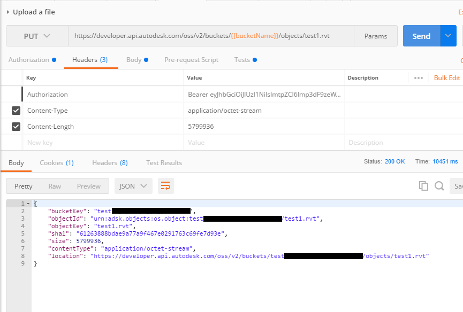Toggle the line wrap icon
The image size is (463, 312).
165,186
